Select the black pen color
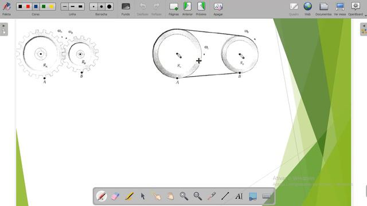The image size is (367, 206). (x=21, y=6)
